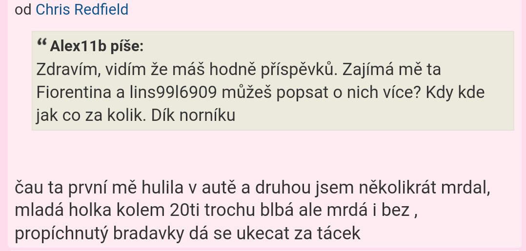Click the quotation mark icon in quote

coord(41,43)
